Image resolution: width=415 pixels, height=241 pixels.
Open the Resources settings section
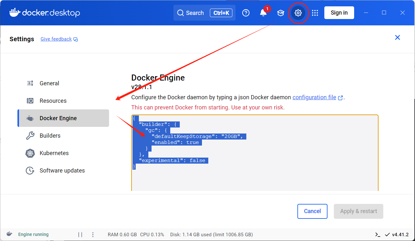coord(63,101)
